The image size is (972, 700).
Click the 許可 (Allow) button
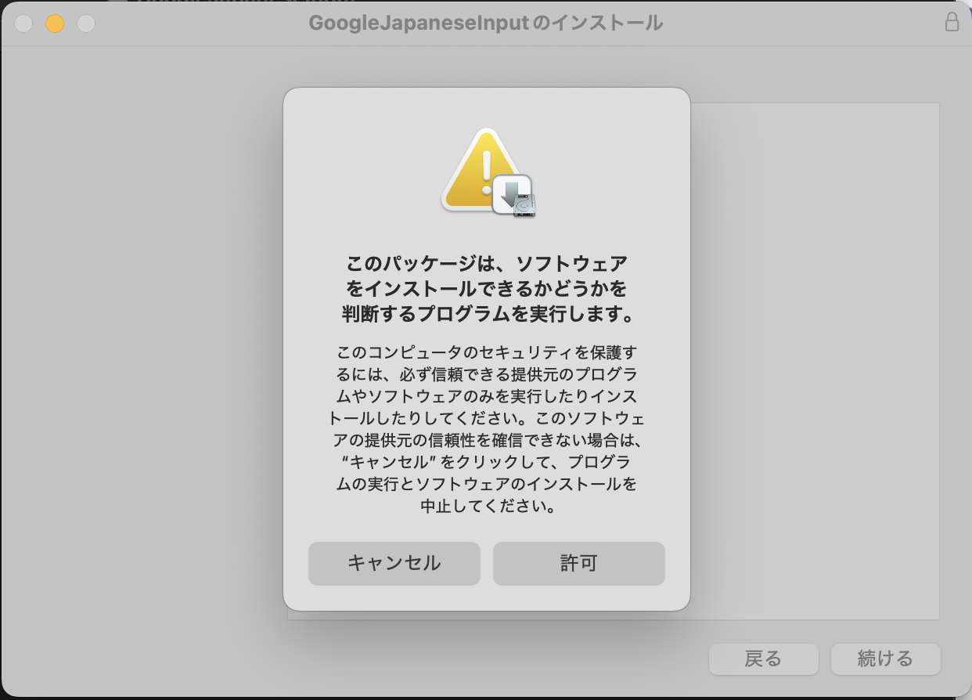pos(578,564)
